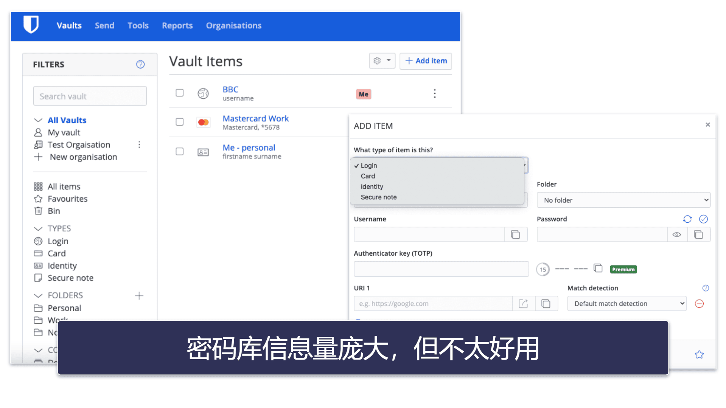Open the Tools tab
The height and width of the screenshot is (408, 726).
pyautogui.click(x=138, y=25)
